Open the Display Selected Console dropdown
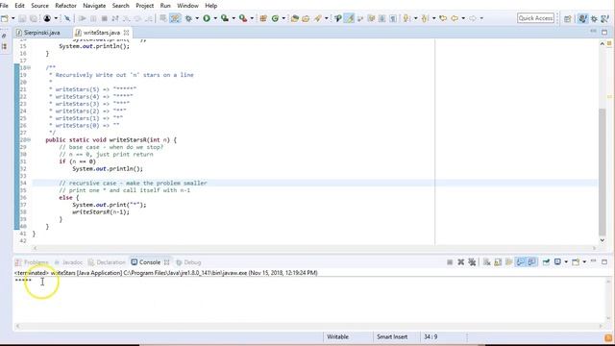The height and width of the screenshot is (346, 615). 566,262
